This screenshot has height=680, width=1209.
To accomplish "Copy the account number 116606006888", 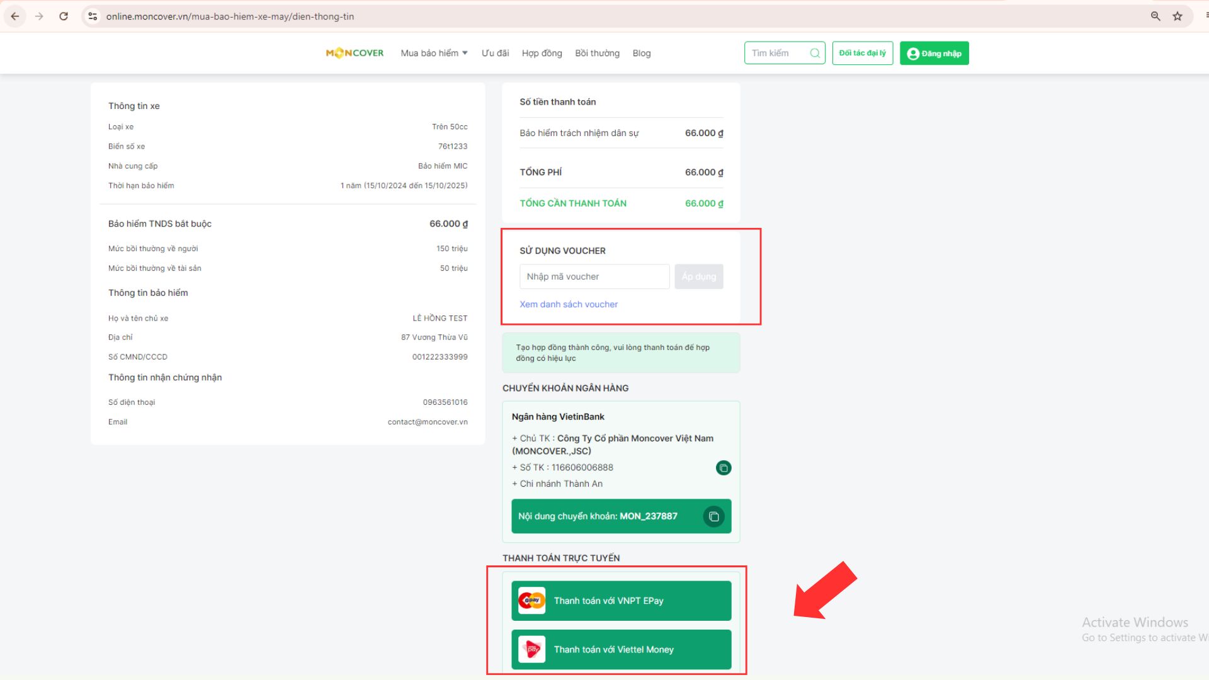I will [724, 468].
